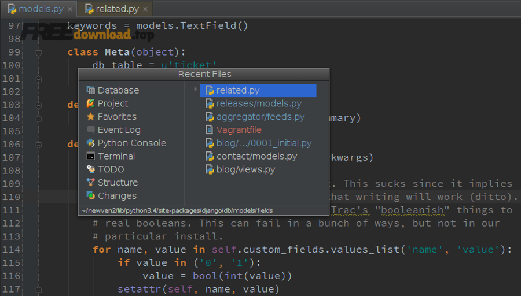Click the site-packages path in popup footer
Viewport: 521px width, 296px height.
pos(177,210)
